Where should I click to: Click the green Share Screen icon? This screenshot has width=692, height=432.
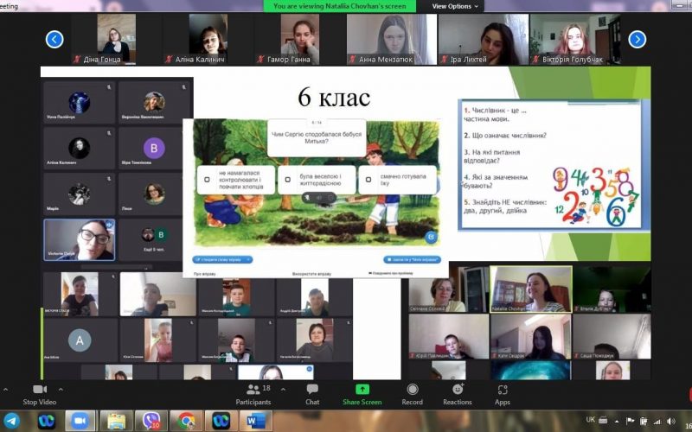(x=362, y=390)
